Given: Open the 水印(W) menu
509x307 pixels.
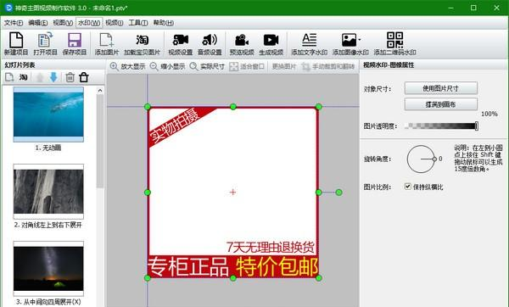Looking at the screenshot, I should click(89, 23).
